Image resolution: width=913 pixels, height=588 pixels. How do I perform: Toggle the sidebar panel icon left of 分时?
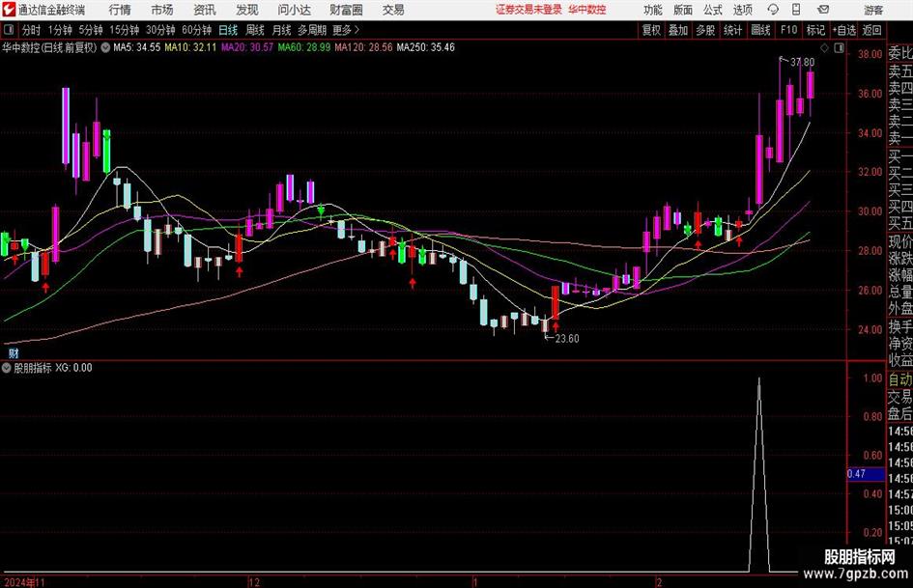coord(9,30)
